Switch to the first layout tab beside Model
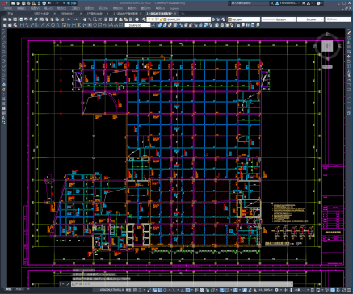Viewport: 353px width, 294px height. (x=19, y=289)
